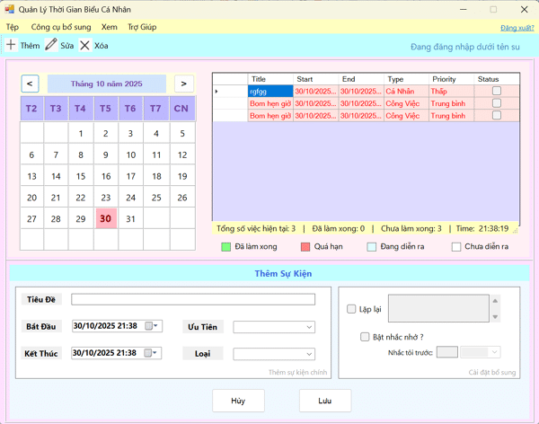Go to next month with right arrow
This screenshot has width=539, height=424.
183,84
